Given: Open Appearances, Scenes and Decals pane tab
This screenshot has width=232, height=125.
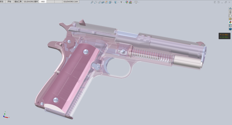Looking at the screenshot, I should 230,22.
